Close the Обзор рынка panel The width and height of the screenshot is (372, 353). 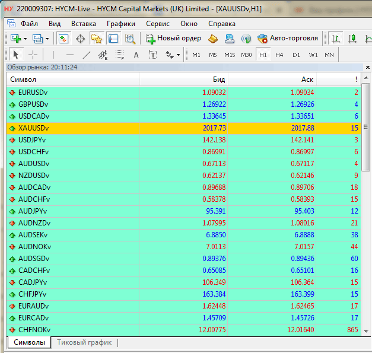[368, 68]
